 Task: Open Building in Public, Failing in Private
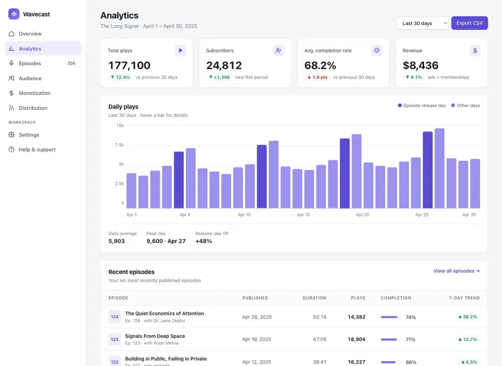(166, 358)
